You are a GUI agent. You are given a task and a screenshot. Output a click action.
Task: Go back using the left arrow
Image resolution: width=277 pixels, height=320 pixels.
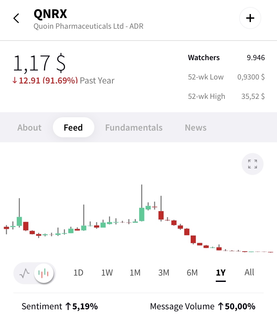coord(16,18)
